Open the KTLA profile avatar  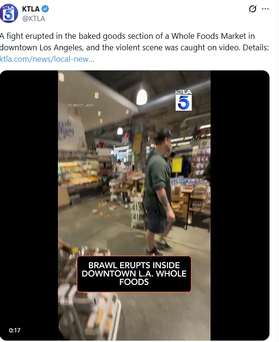coord(9,13)
